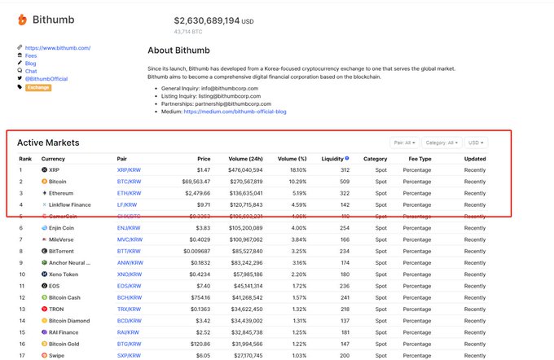This screenshot has width=554, height=360.
Task: Sort by Updated column header
Action: [x=475, y=159]
